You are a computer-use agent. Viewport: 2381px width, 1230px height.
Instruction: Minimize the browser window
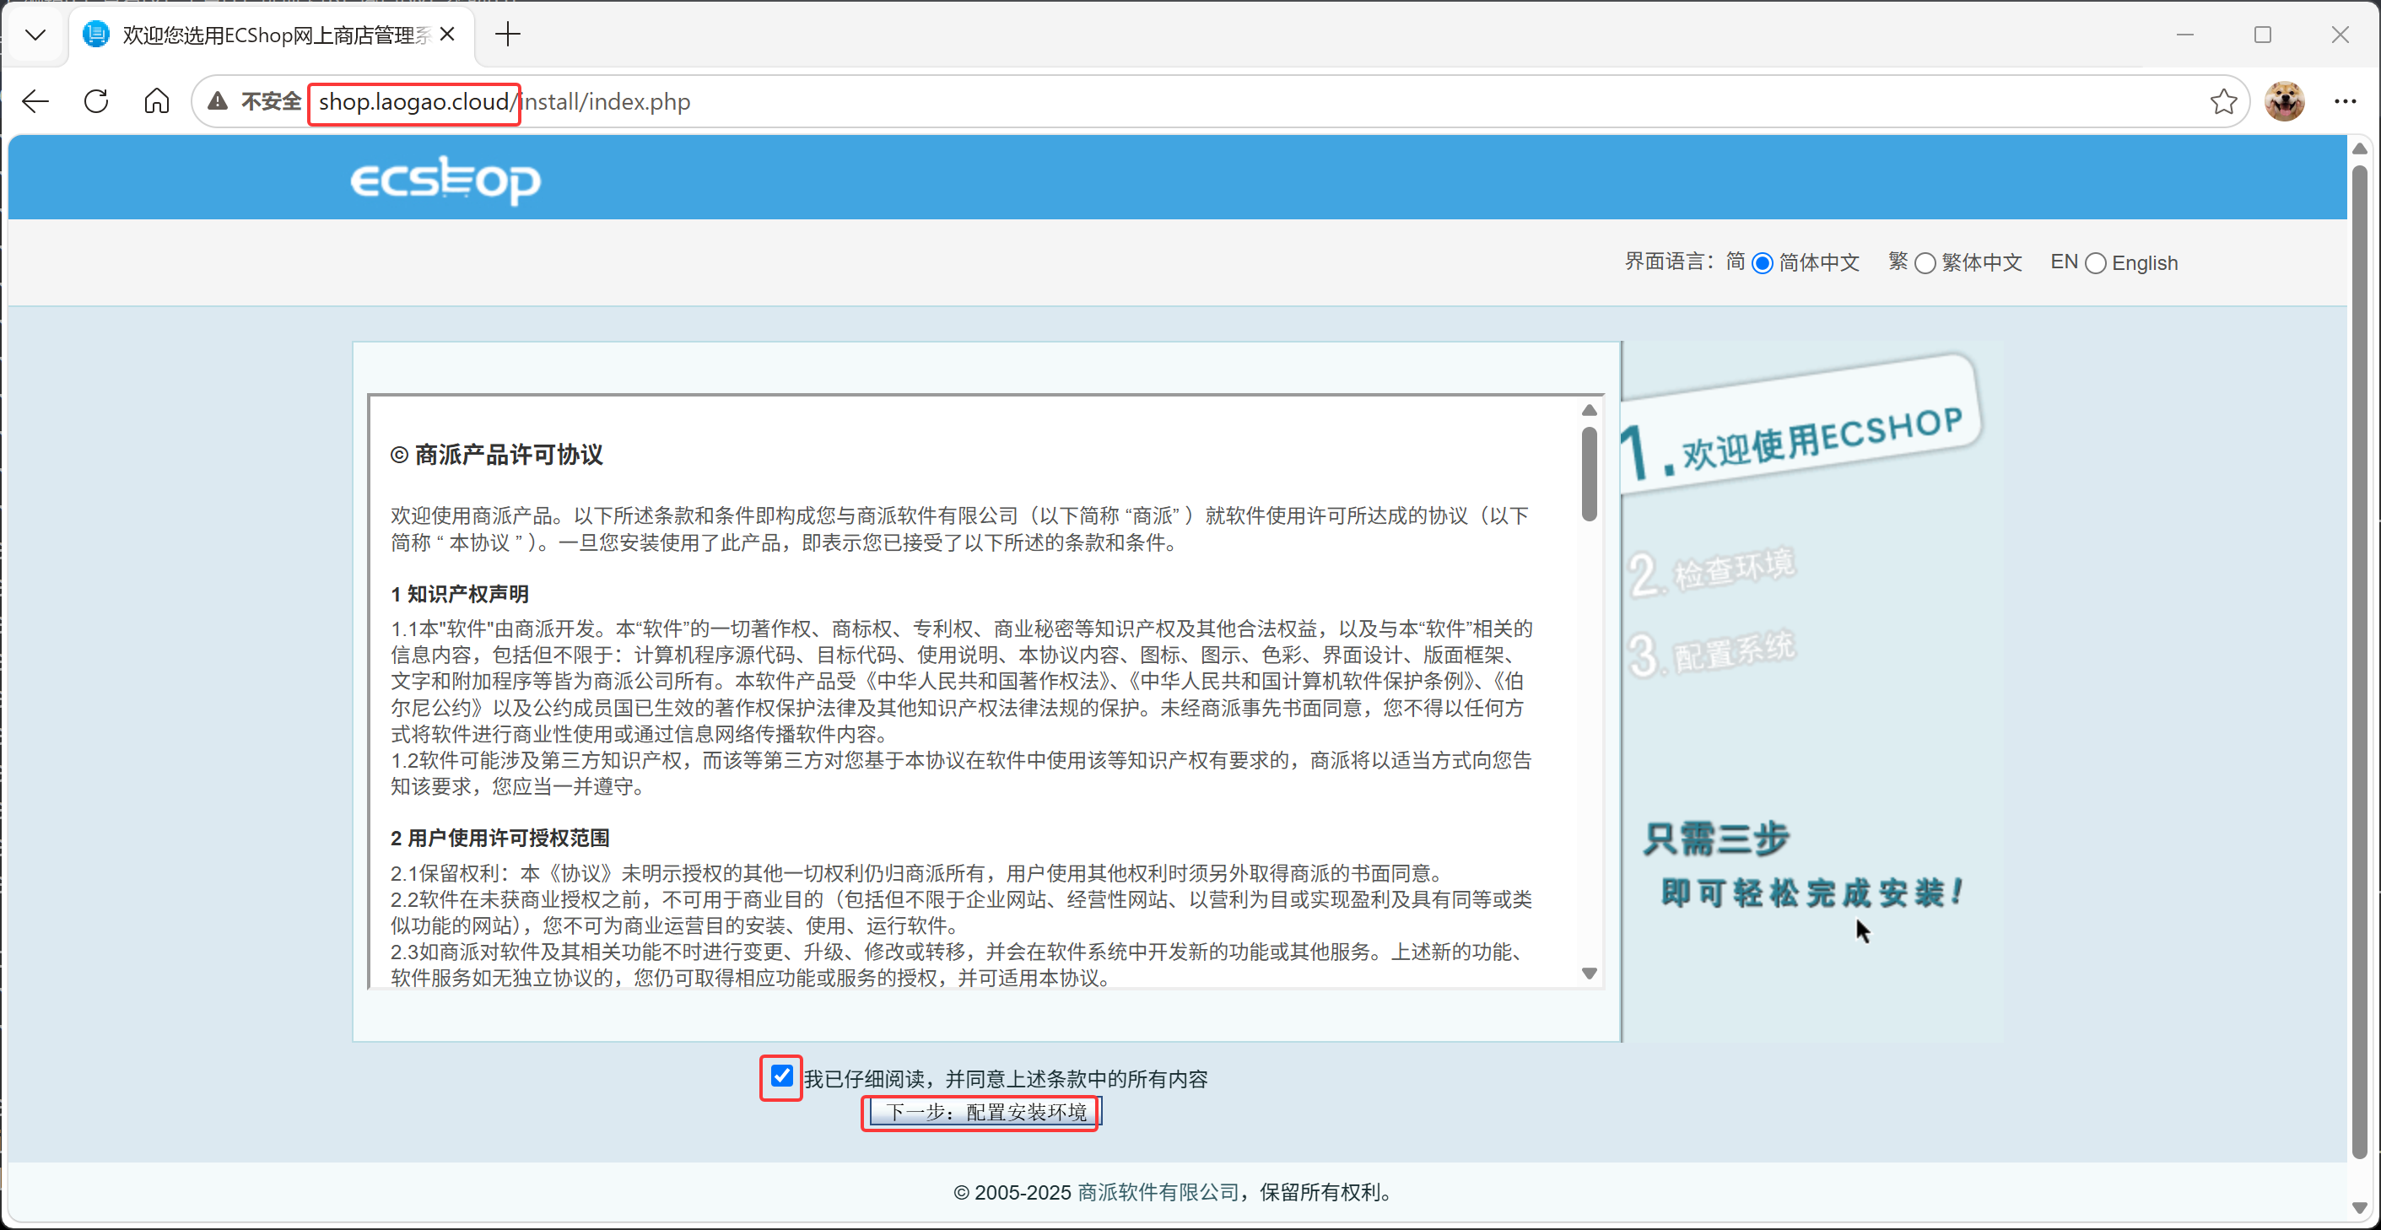[x=2185, y=35]
